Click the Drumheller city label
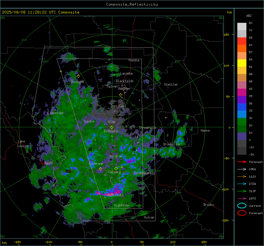Viewport: 264px width, 246px height. coord(172,144)
